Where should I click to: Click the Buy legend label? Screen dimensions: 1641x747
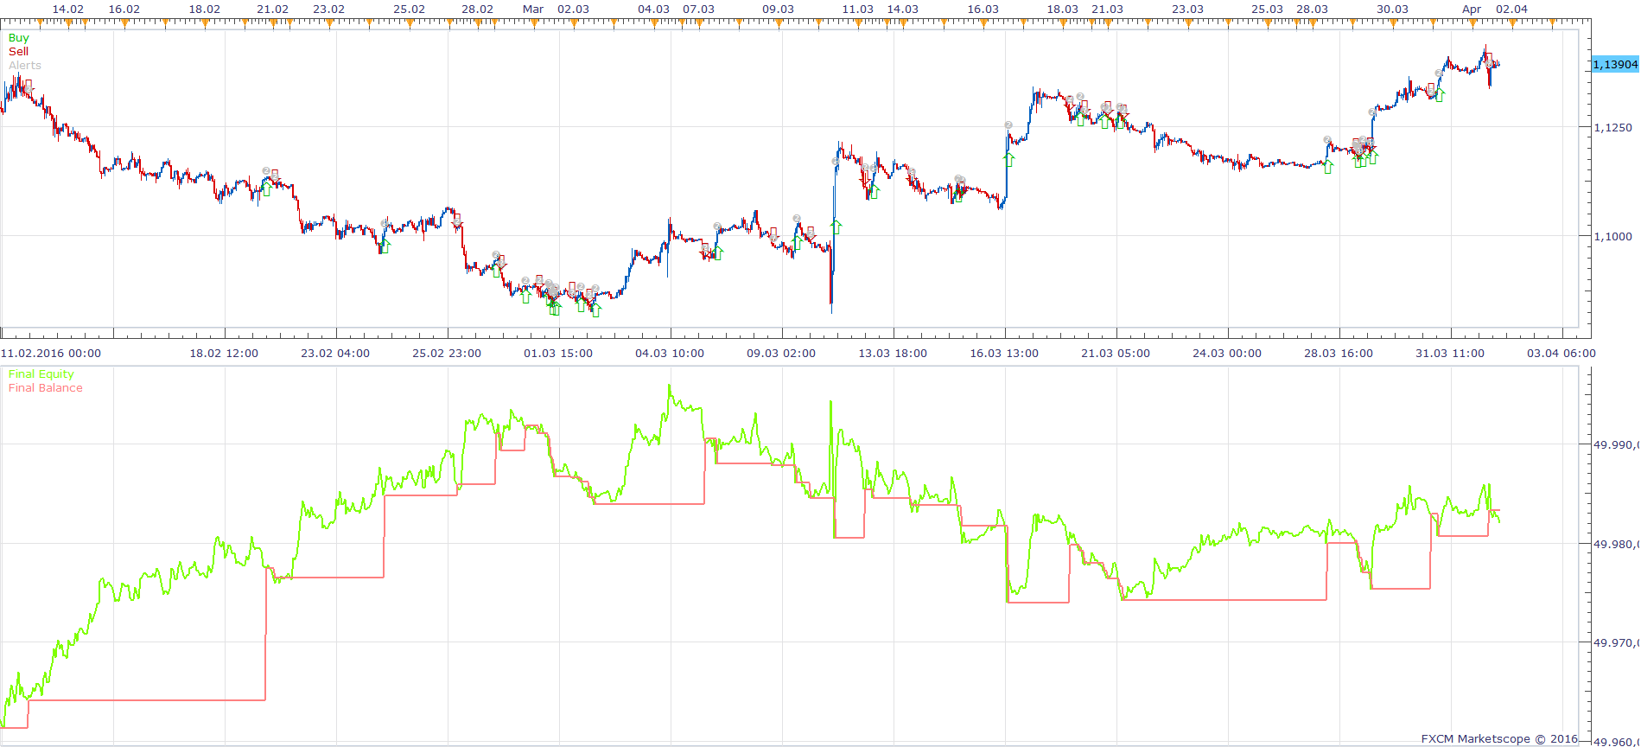pyautogui.click(x=18, y=38)
